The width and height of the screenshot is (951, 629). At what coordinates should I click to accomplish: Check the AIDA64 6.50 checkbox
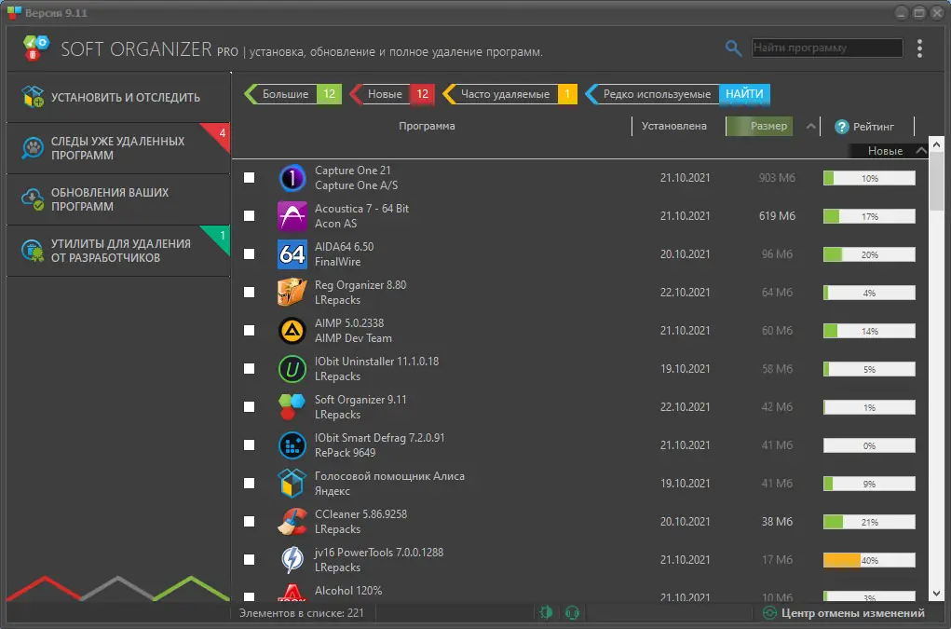pos(250,254)
